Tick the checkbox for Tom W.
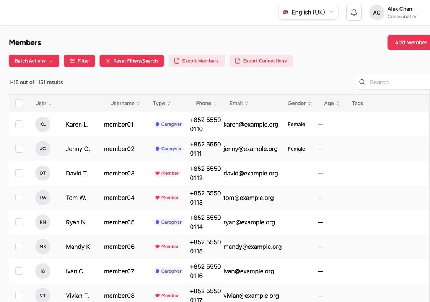430x302 pixels. click(19, 198)
